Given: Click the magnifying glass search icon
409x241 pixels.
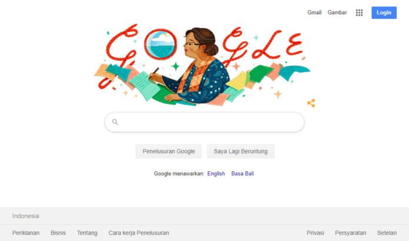Looking at the screenshot, I should [115, 122].
